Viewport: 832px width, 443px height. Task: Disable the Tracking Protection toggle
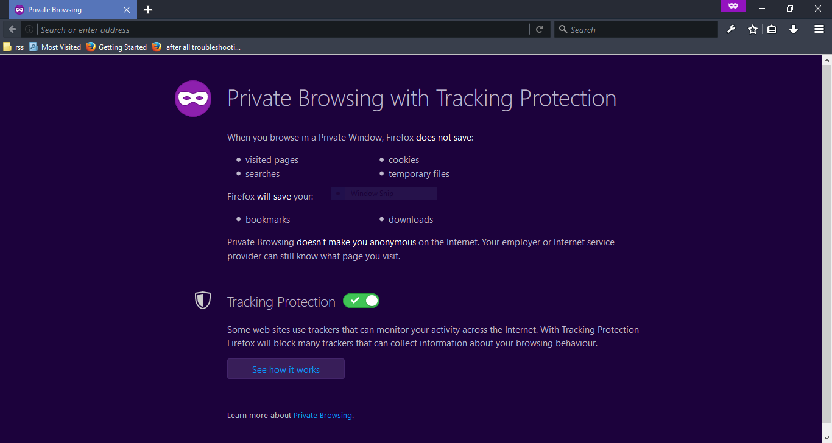point(361,301)
